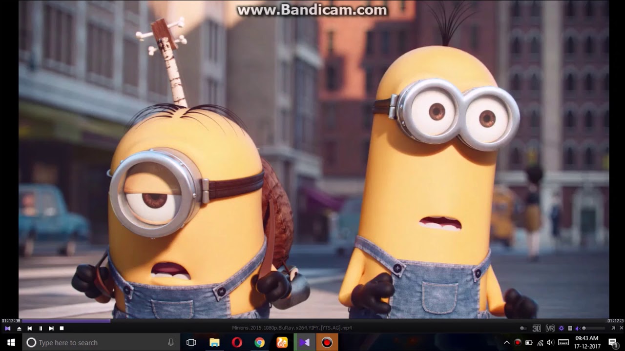Open the Action Center notifications

click(613, 343)
